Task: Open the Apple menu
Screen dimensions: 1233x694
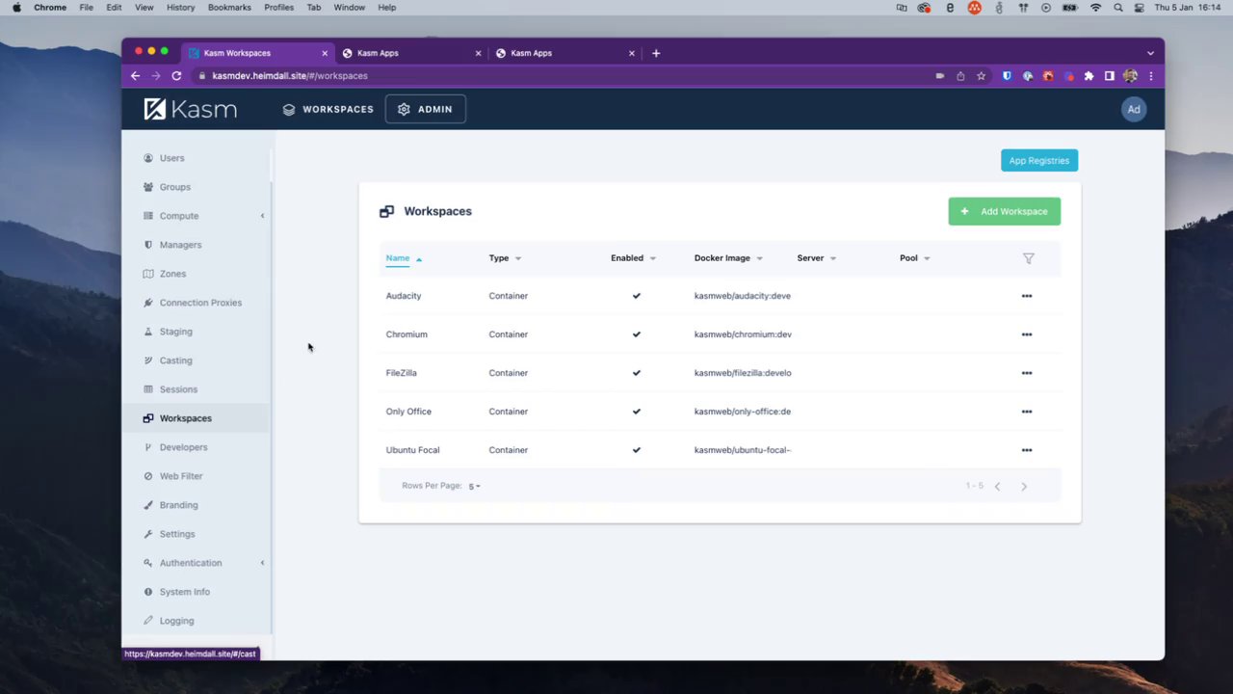Action: (16, 7)
